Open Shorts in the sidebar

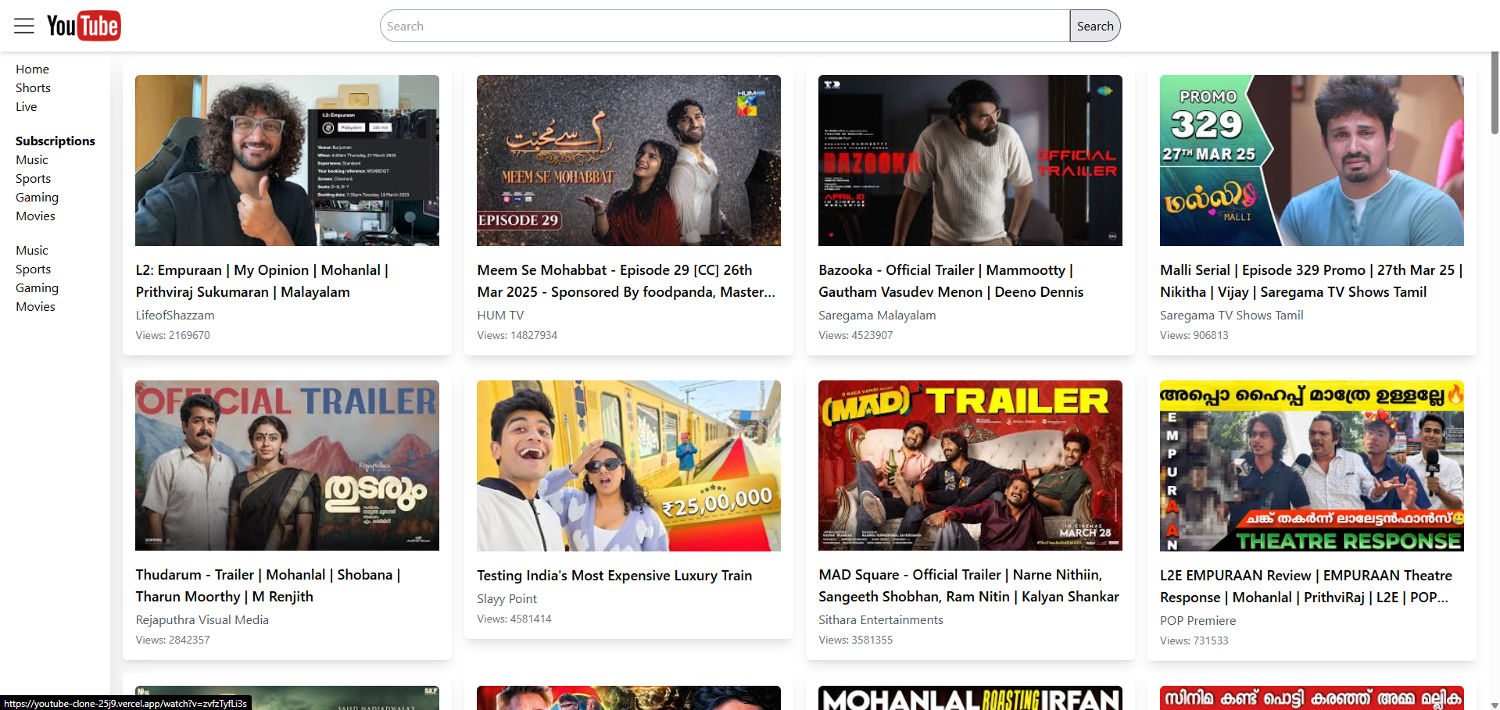(33, 88)
